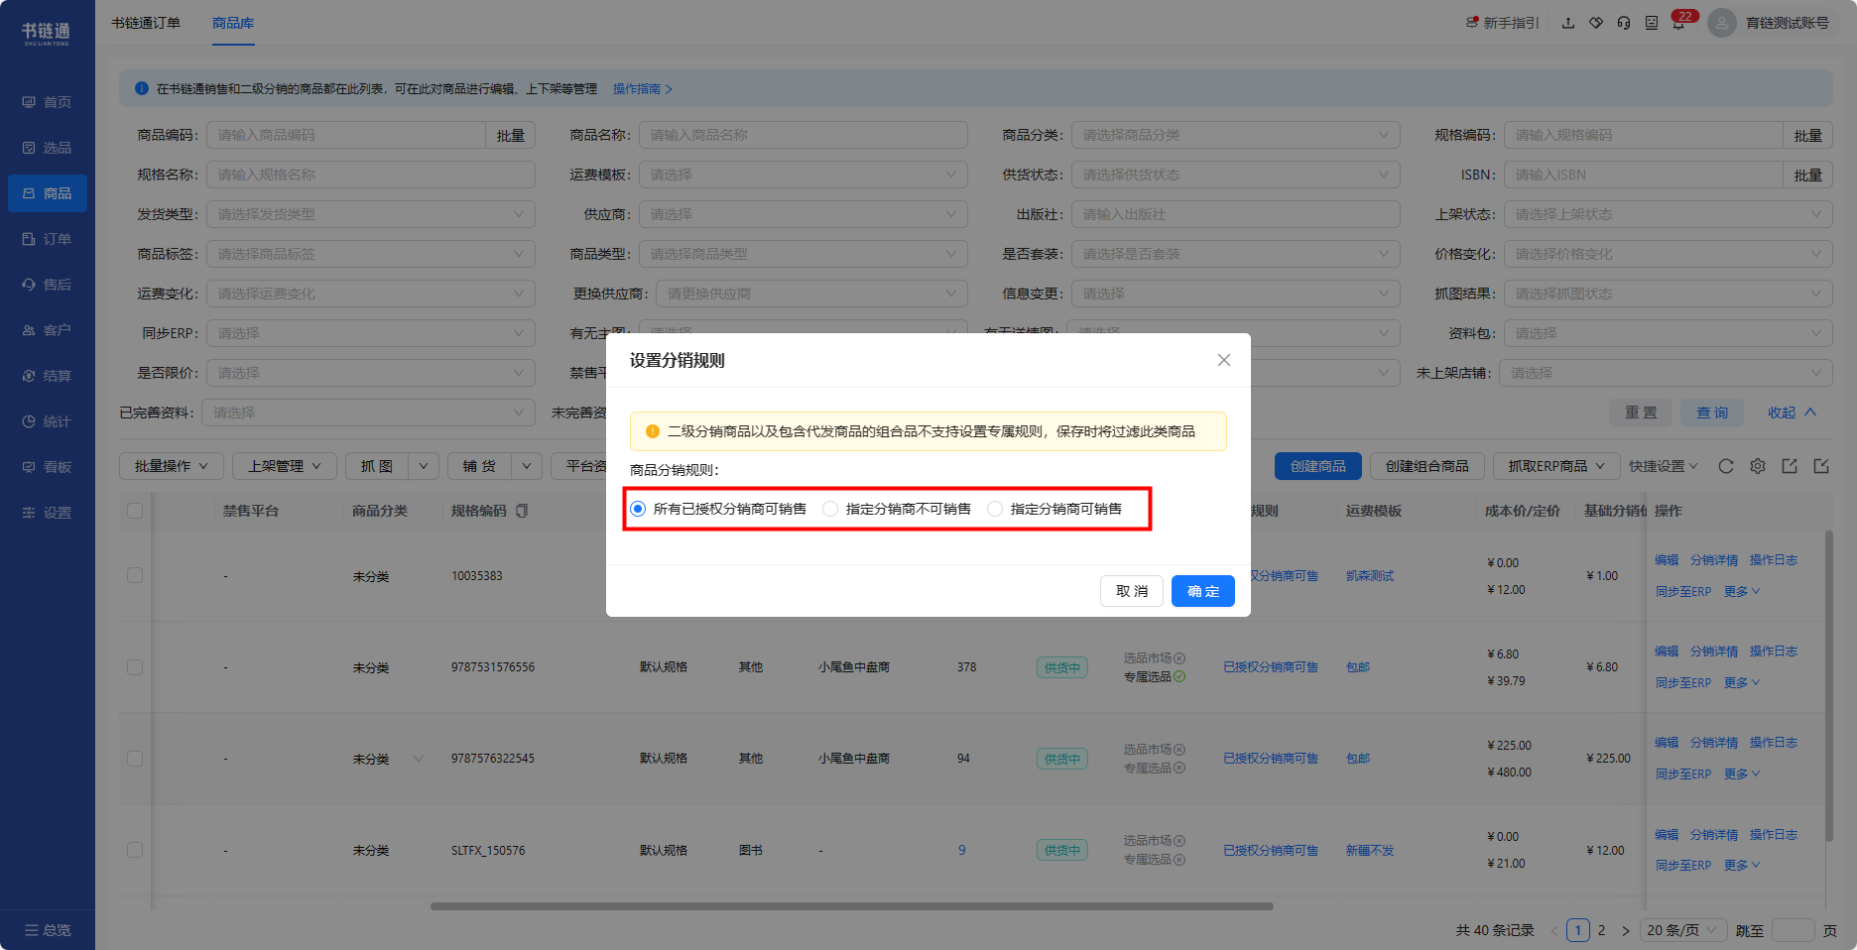Open 客户 in the sidebar

[47, 330]
